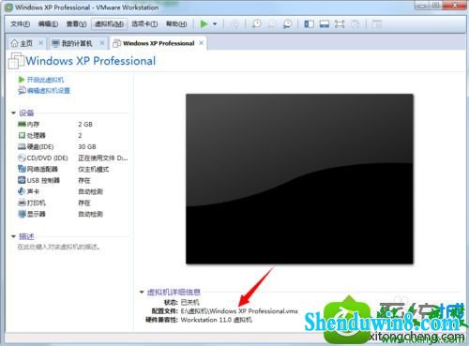Open the power options dropdown arrow
The width and height of the screenshot is (469, 346).
click(x=215, y=23)
